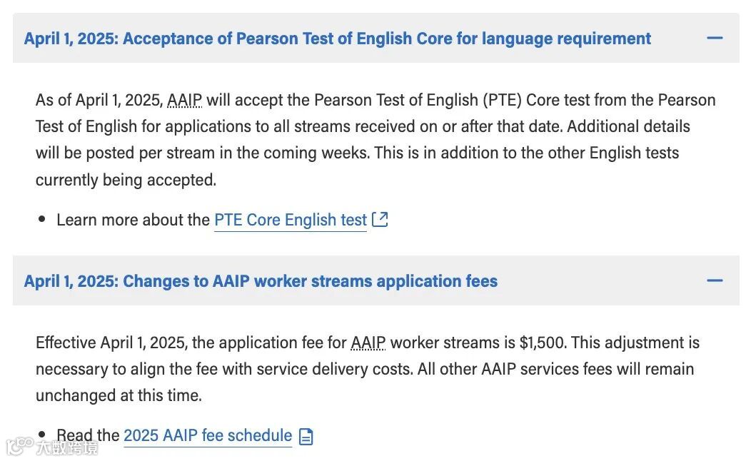Click the "currently being accepted." sentence ending
This screenshot has height=461, width=751.
pos(126,180)
